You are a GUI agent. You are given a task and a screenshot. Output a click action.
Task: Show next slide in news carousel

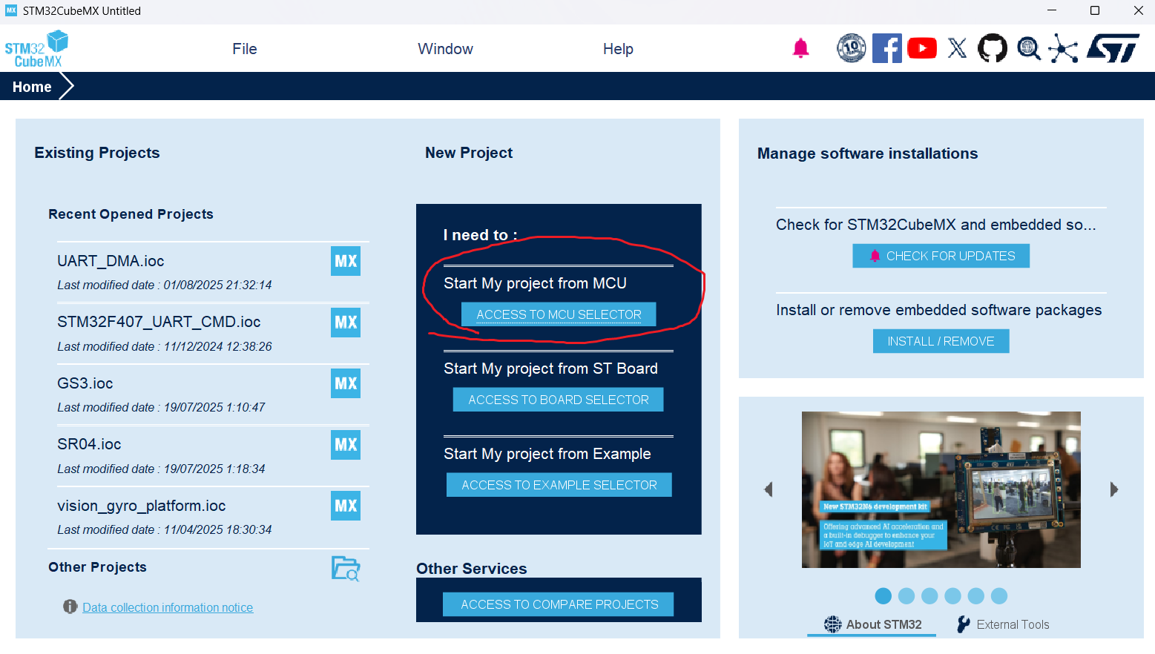1113,489
